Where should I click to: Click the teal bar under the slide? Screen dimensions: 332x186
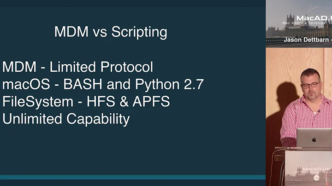(x=133, y=177)
